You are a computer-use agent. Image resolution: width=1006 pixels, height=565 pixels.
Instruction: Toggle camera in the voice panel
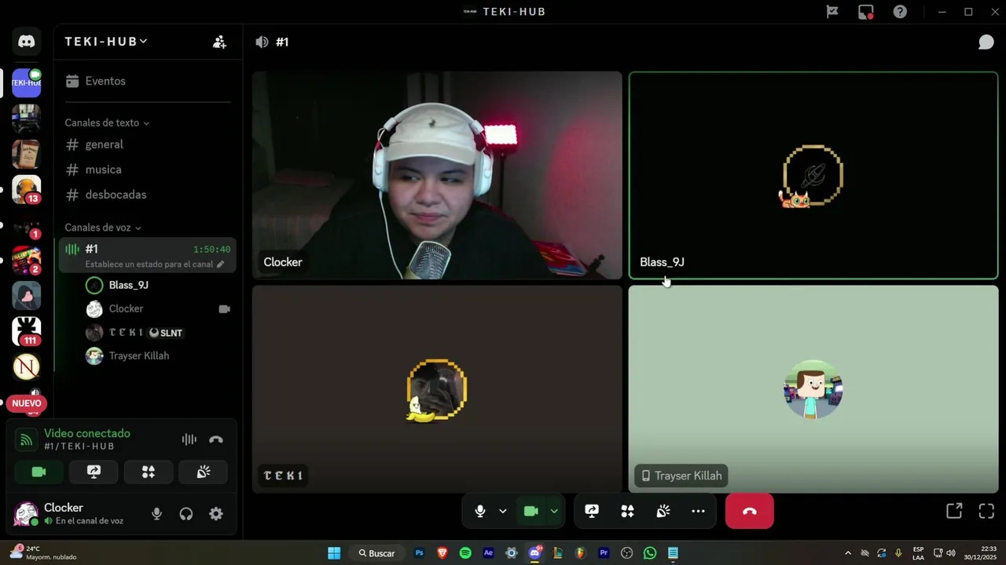39,472
